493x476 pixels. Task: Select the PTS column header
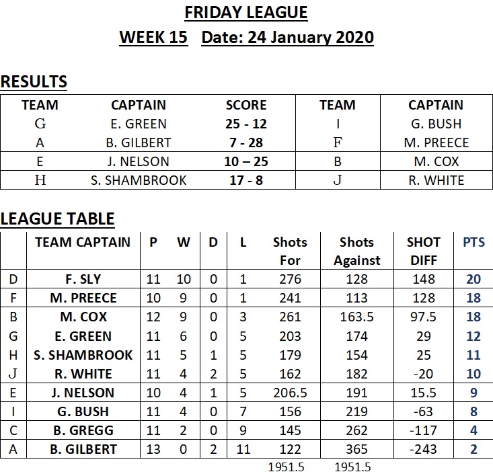tap(473, 242)
